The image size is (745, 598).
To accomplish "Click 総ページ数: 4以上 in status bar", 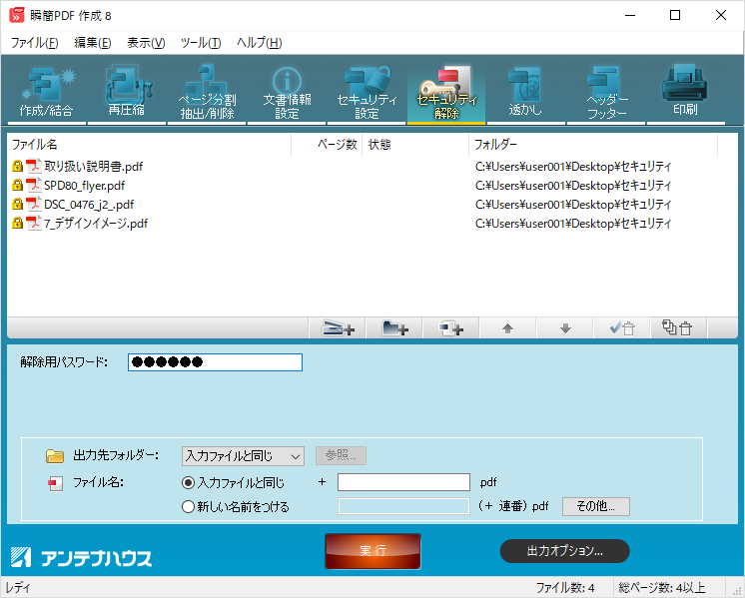I will point(662,588).
